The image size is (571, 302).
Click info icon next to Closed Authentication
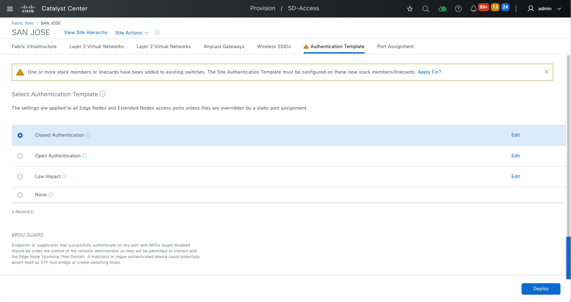point(88,135)
